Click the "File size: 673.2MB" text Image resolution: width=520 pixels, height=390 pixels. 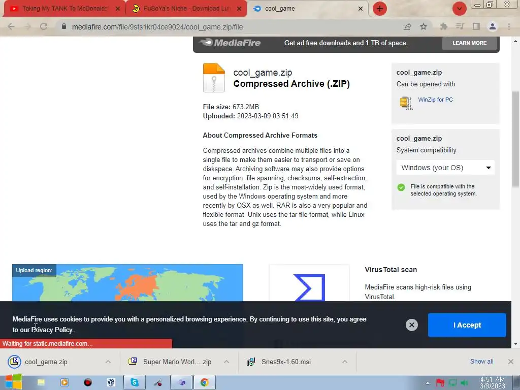coord(231,107)
